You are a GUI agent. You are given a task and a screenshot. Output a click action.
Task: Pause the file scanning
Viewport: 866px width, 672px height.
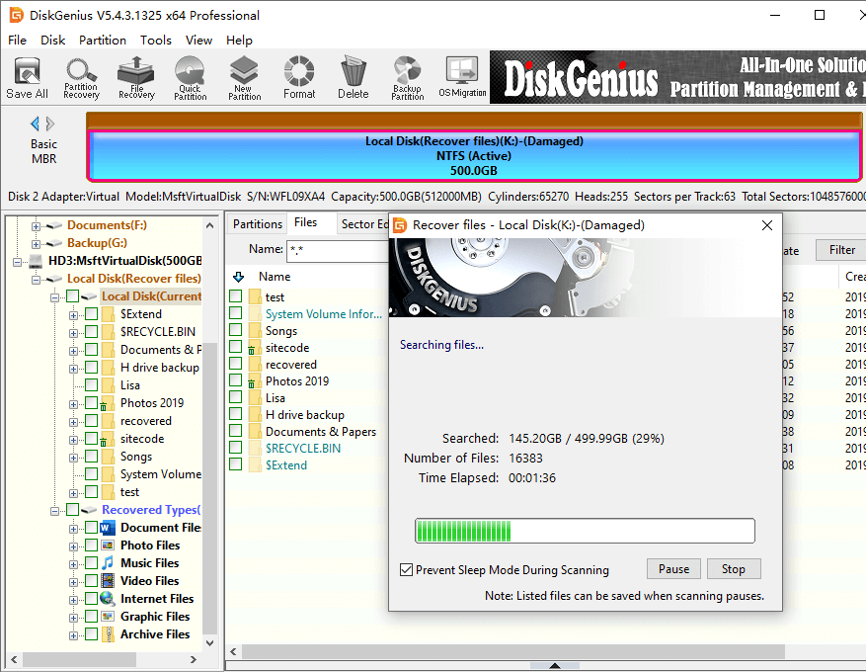pos(673,569)
